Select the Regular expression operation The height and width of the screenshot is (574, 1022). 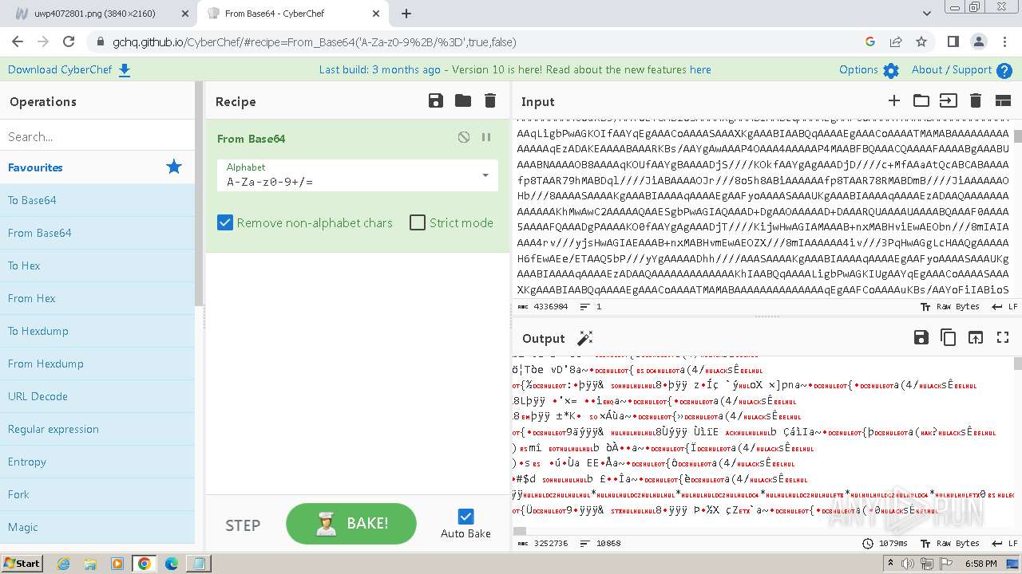coord(97,429)
